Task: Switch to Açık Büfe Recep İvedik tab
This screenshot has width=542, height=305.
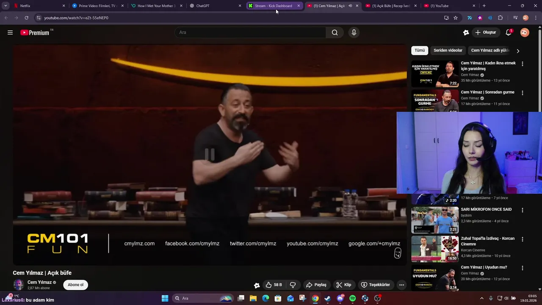Action: point(391,6)
